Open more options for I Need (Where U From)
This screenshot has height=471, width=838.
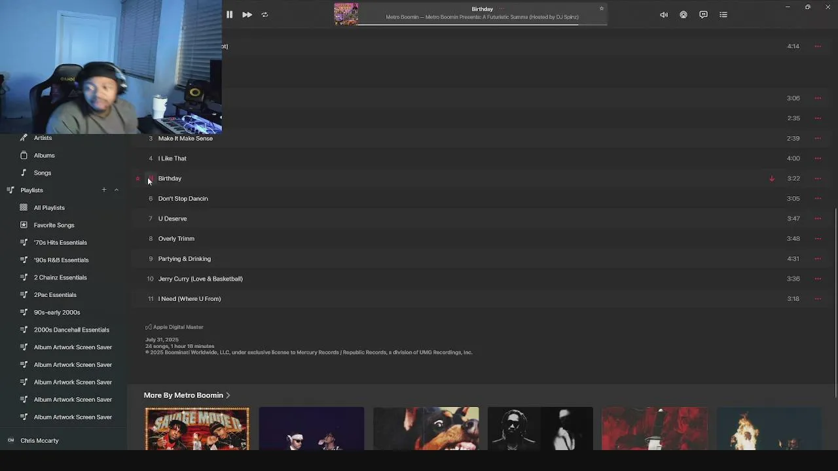tap(818, 299)
